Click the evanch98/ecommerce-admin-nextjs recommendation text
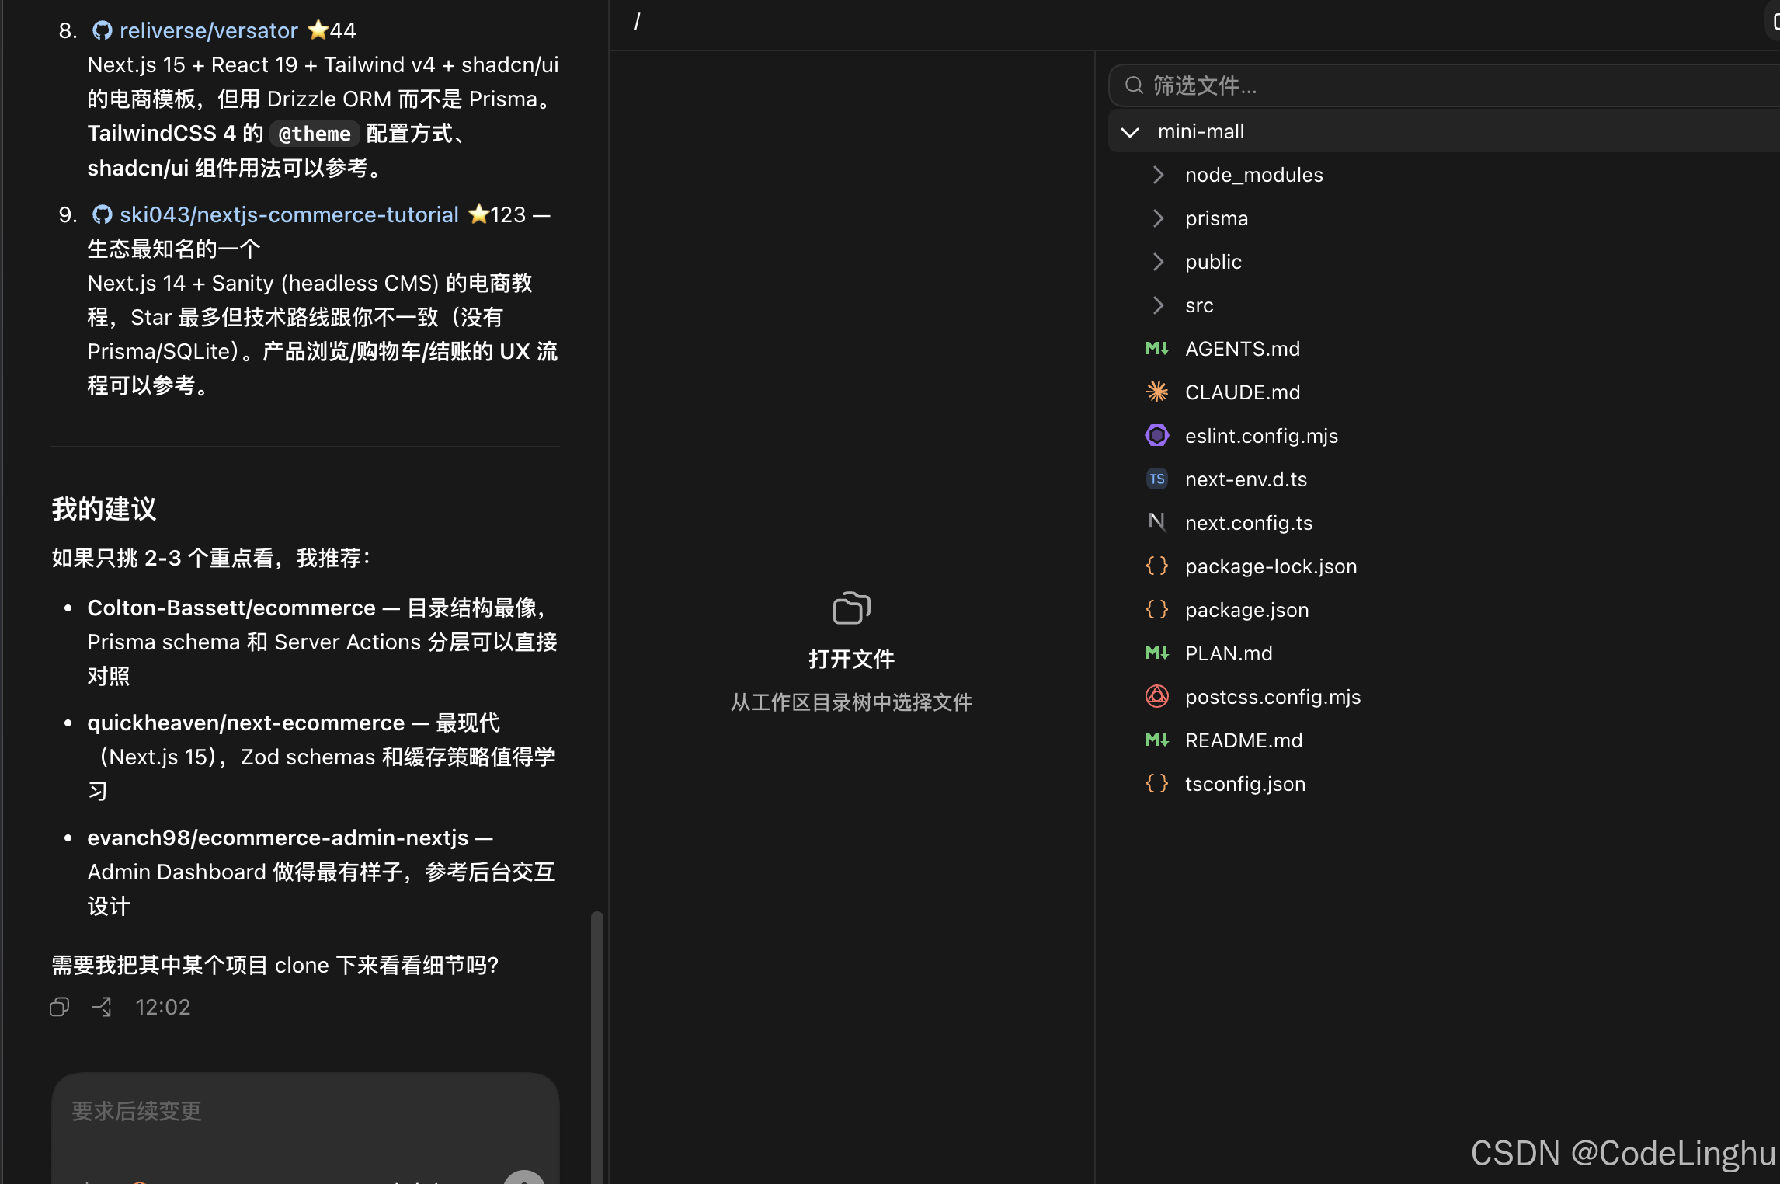 point(277,838)
